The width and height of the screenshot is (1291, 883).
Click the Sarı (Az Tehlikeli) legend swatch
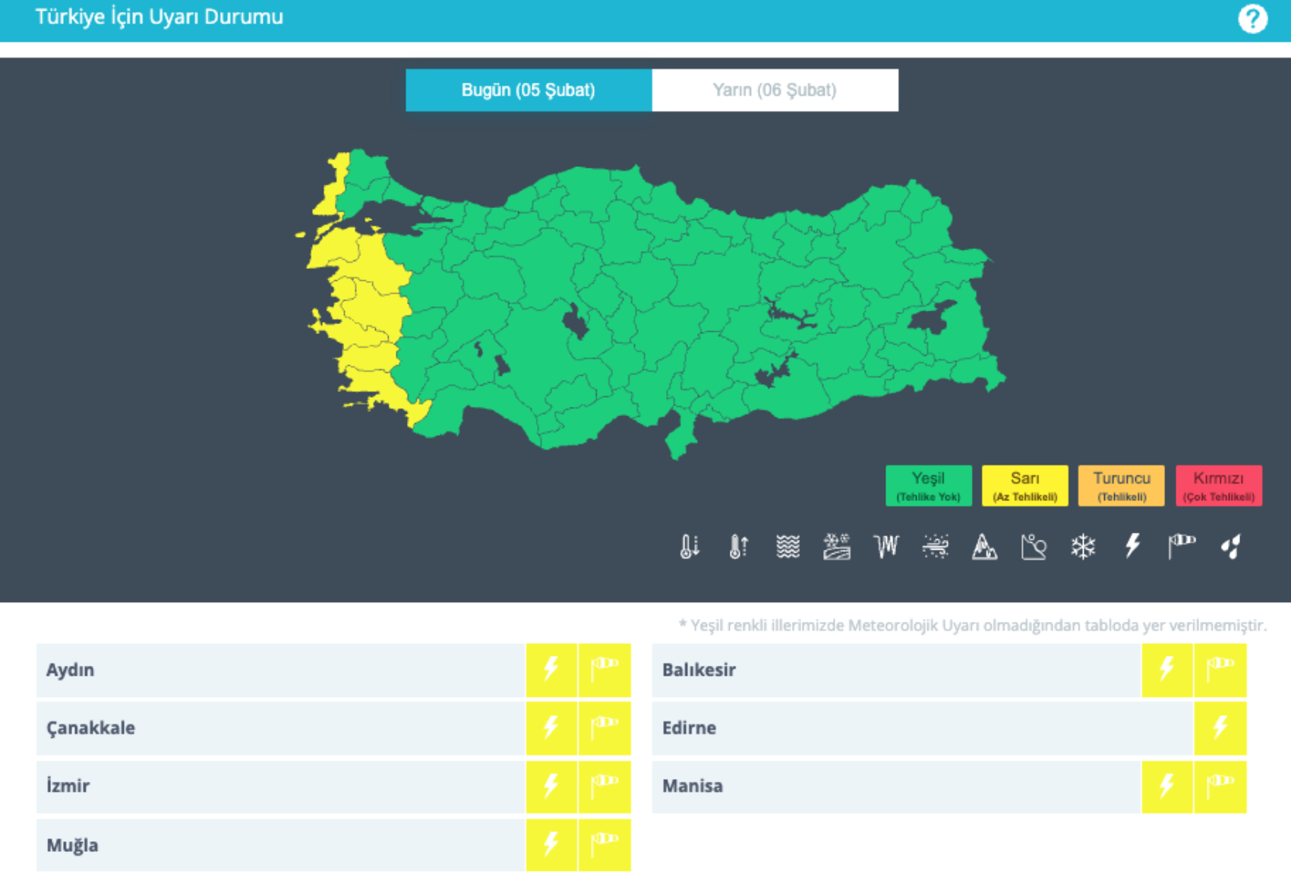pyautogui.click(x=1024, y=486)
